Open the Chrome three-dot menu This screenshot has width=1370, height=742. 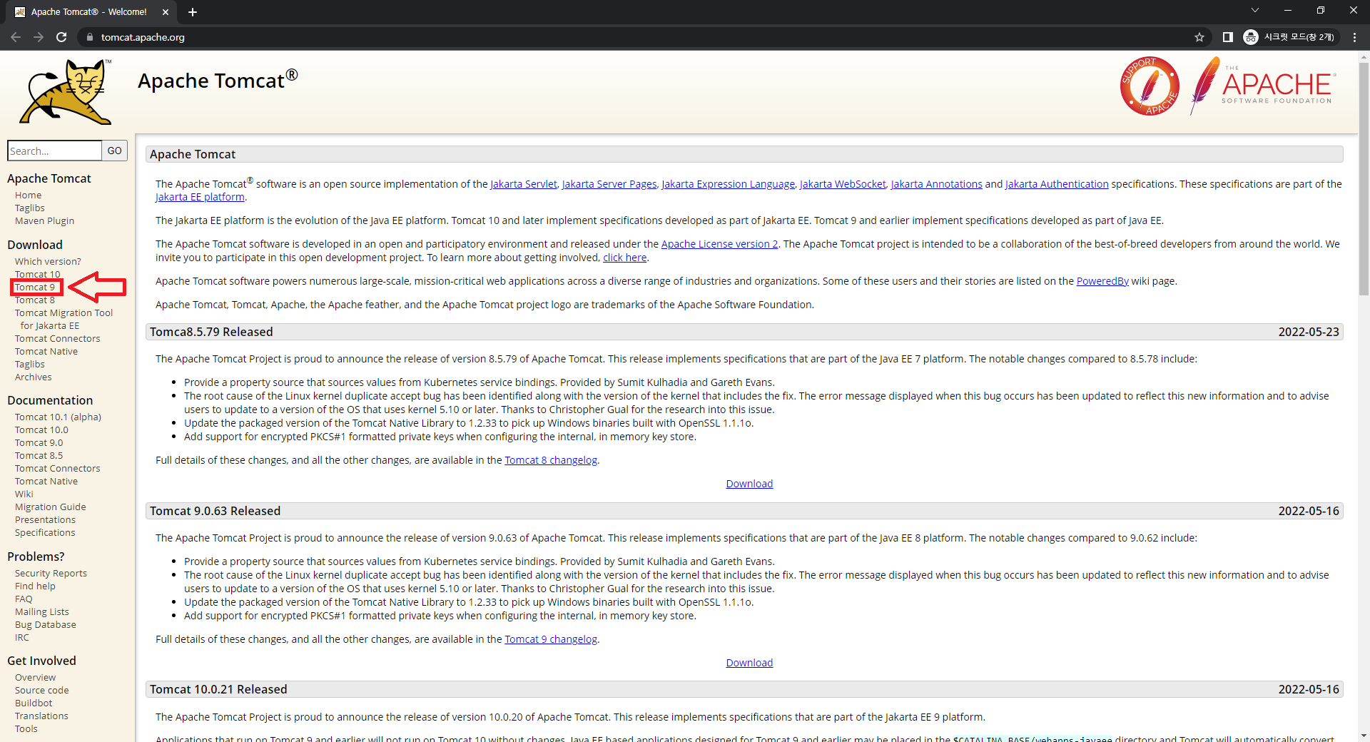(1354, 37)
